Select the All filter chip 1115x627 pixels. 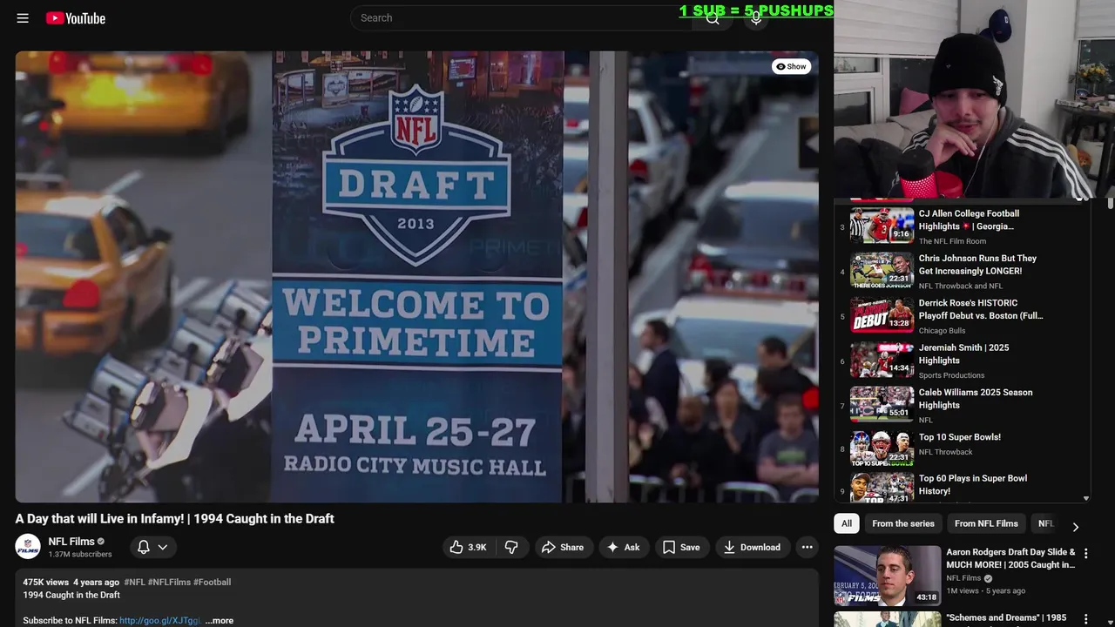coord(847,523)
